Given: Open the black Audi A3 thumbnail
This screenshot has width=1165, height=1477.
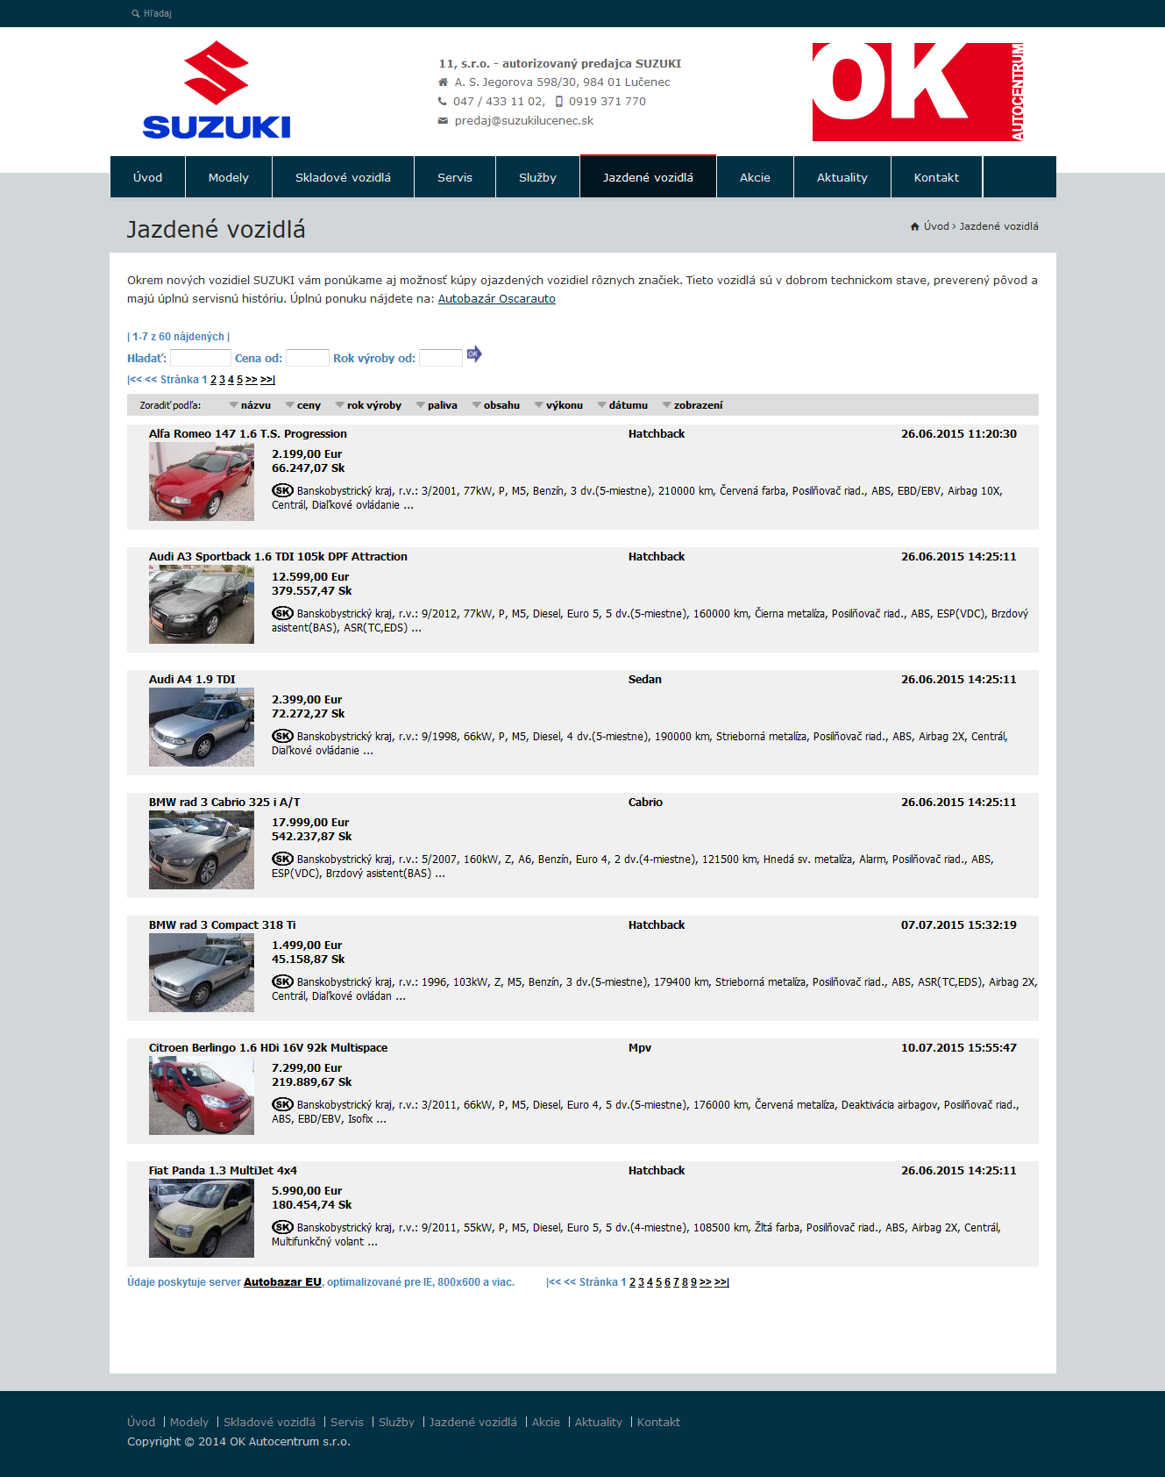Looking at the screenshot, I should click(x=202, y=604).
